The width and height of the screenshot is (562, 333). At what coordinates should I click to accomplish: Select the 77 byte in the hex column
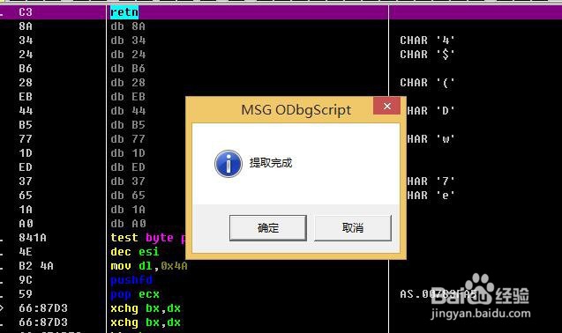click(26, 139)
